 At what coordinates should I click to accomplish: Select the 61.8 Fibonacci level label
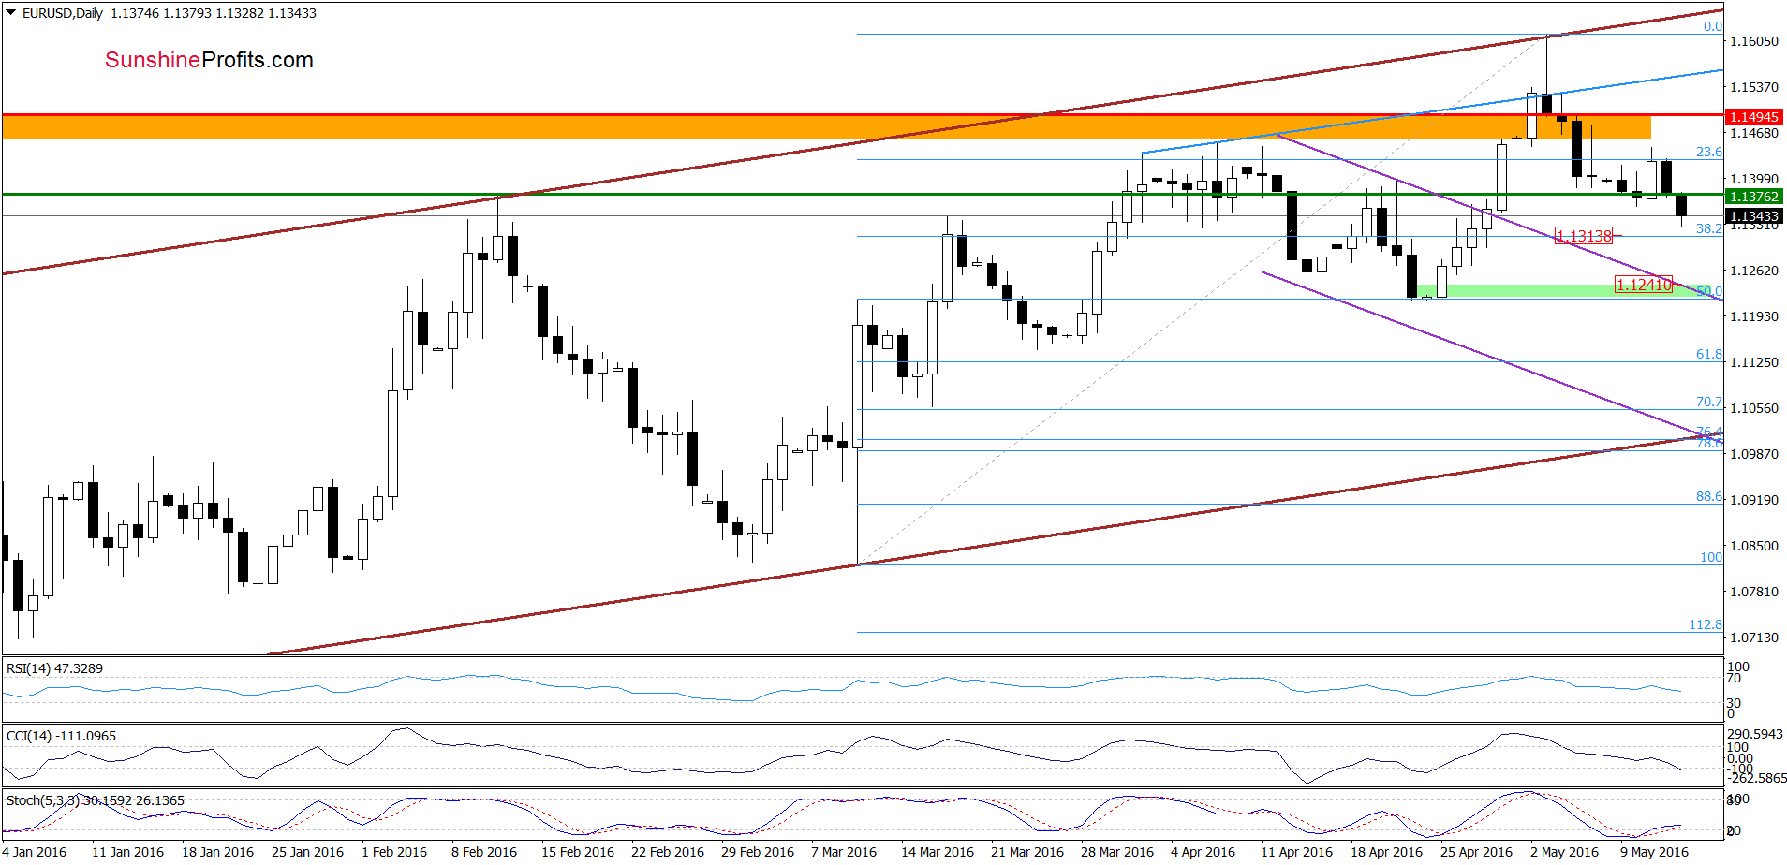1709,354
